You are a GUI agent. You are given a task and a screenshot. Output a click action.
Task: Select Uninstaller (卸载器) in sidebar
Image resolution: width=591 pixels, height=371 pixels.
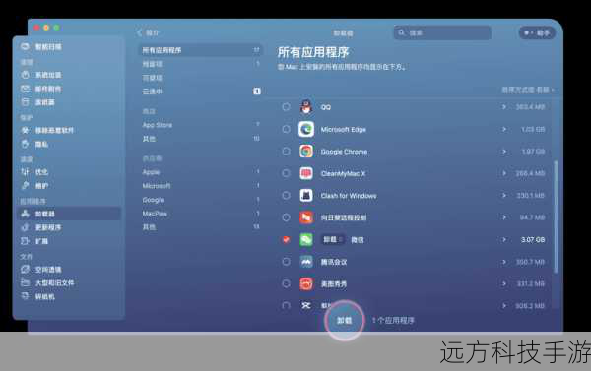(x=69, y=214)
